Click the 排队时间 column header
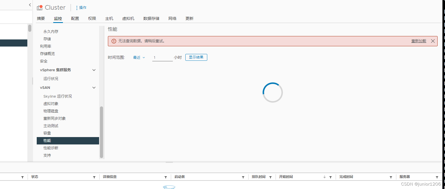The width and height of the screenshot is (445, 189). (259, 177)
